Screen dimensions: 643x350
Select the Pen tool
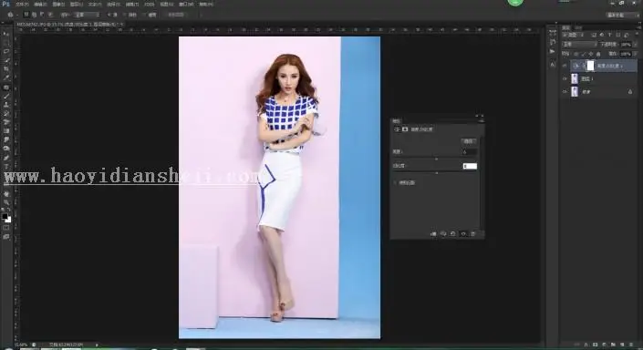(6, 158)
